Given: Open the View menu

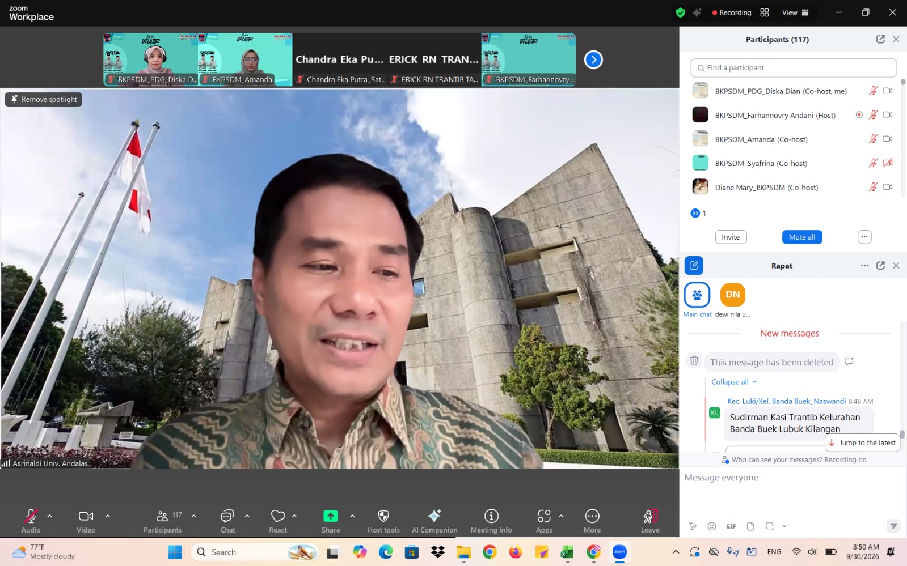Looking at the screenshot, I should click(795, 12).
